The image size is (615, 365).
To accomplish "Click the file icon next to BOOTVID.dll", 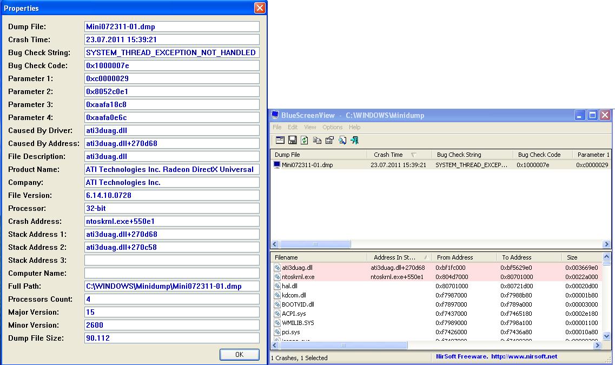I will (277, 304).
